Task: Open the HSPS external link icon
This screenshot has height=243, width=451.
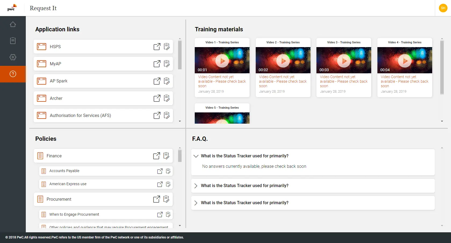Action: 157,47
